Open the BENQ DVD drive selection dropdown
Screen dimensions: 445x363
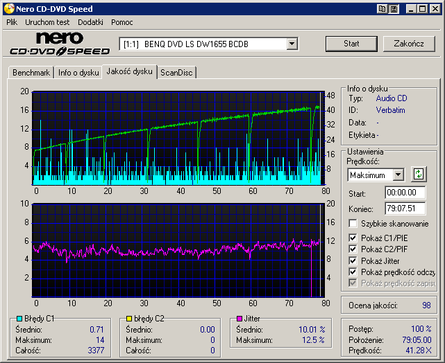point(292,44)
